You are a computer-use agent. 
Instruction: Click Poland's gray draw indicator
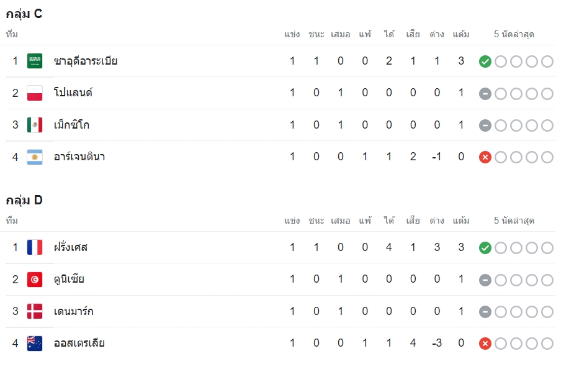pos(485,94)
